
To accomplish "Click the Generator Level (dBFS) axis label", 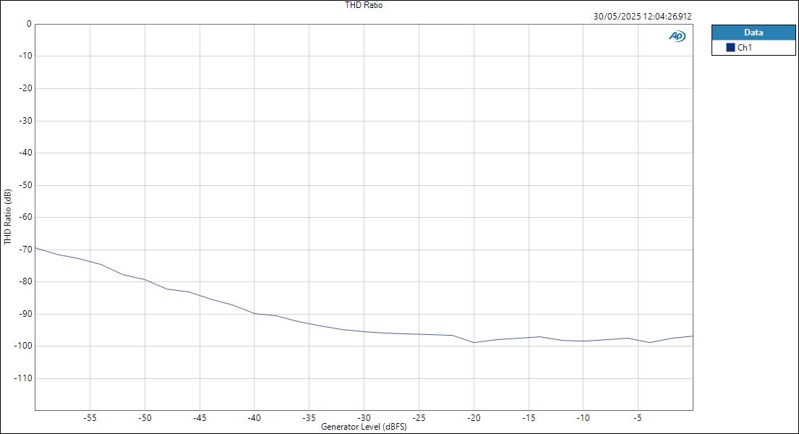I will [364, 427].
